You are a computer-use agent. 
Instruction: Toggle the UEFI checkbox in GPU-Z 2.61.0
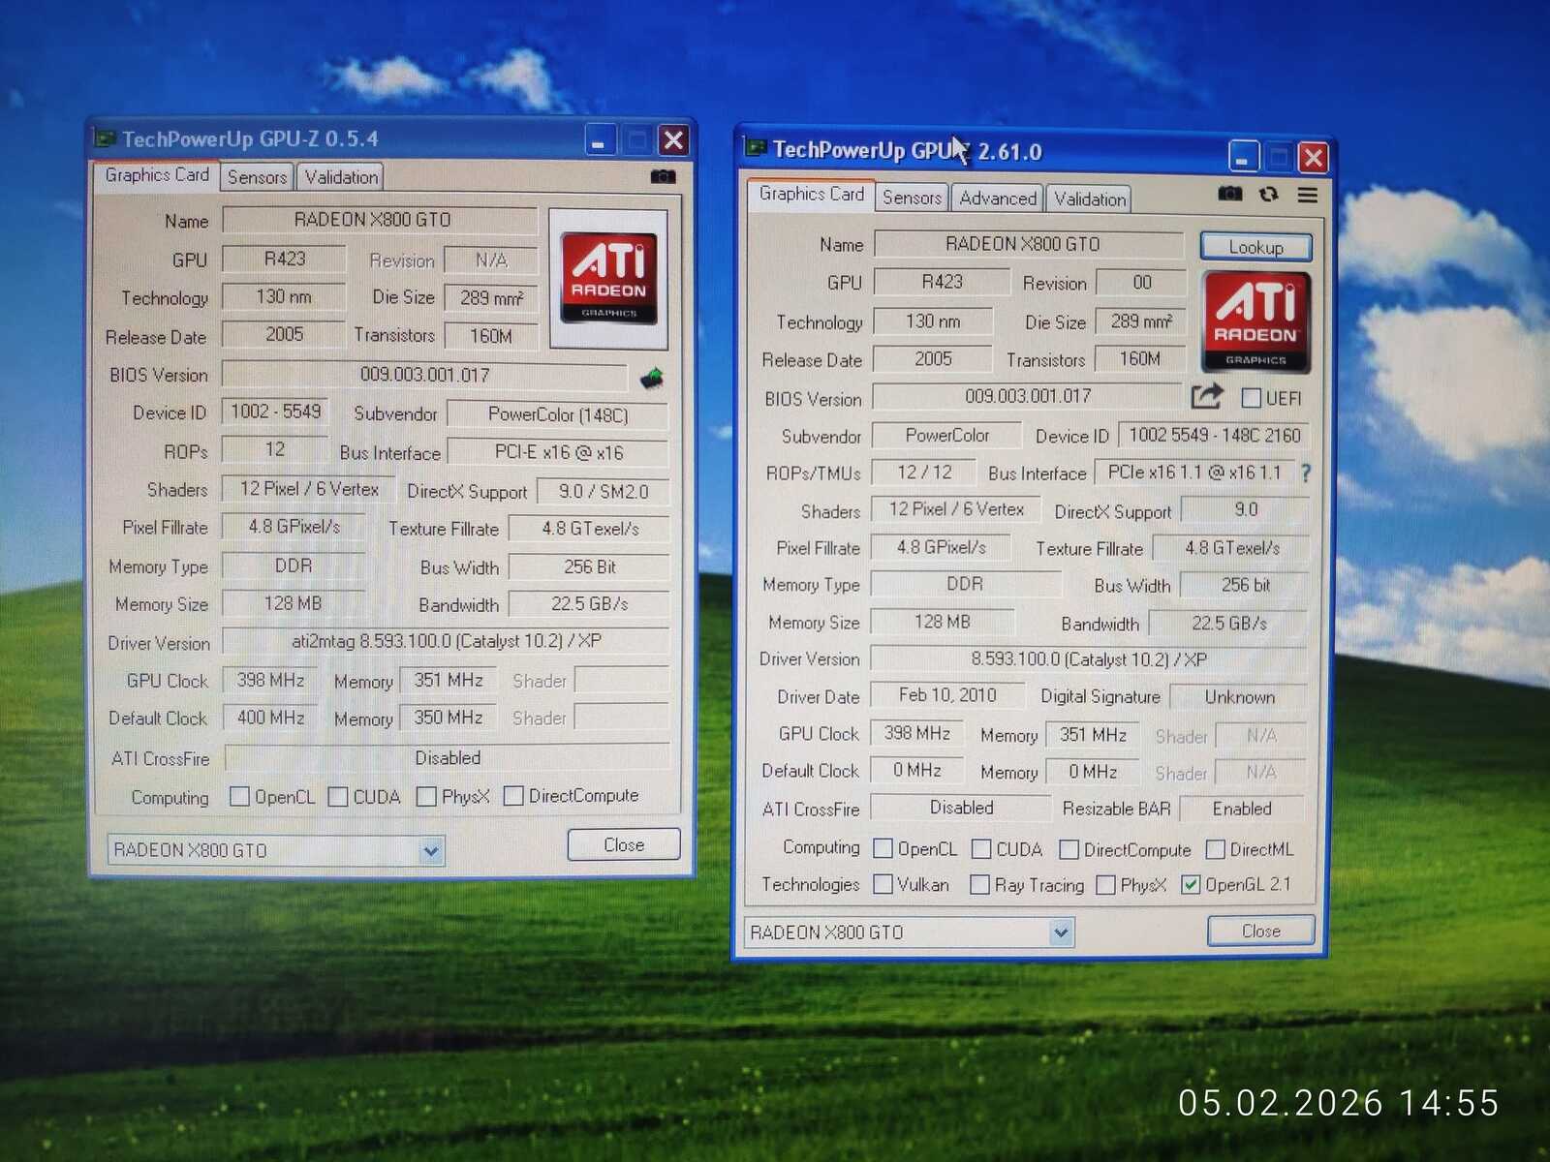(x=1251, y=398)
